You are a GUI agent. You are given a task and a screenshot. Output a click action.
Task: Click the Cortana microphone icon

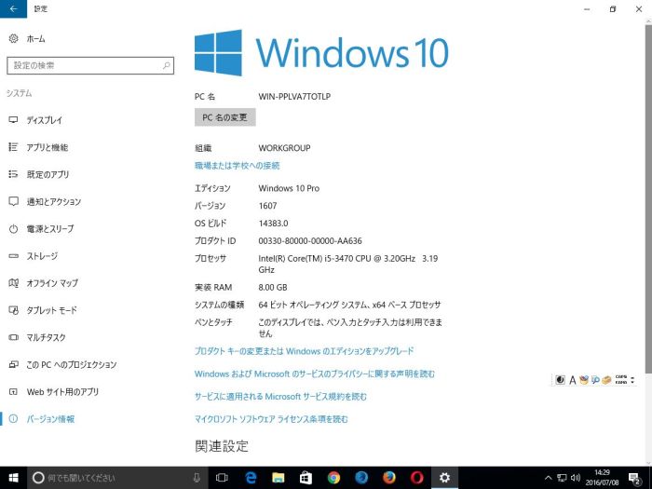click(x=197, y=478)
